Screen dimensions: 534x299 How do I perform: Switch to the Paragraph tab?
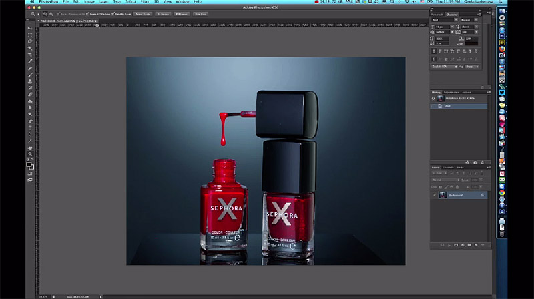click(437, 15)
